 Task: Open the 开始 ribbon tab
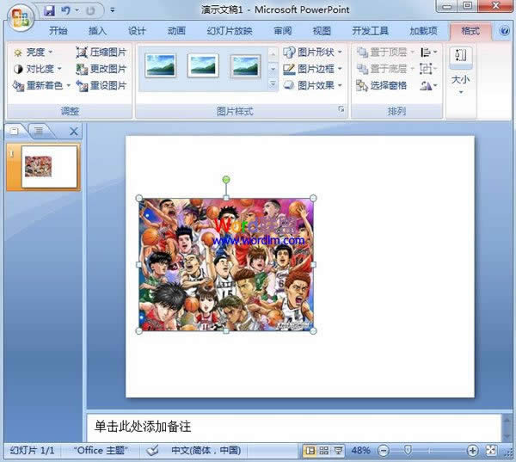click(58, 31)
